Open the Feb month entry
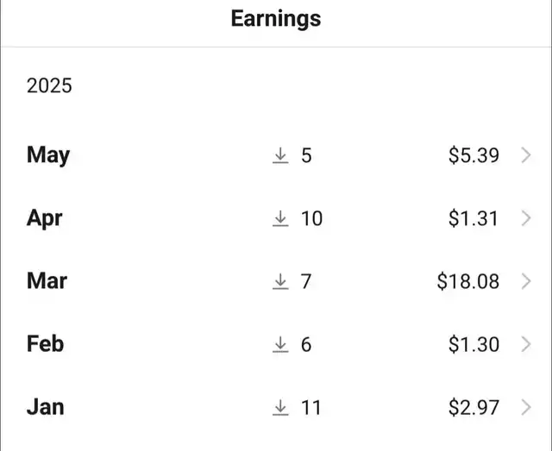The width and height of the screenshot is (552, 451). coord(46,344)
